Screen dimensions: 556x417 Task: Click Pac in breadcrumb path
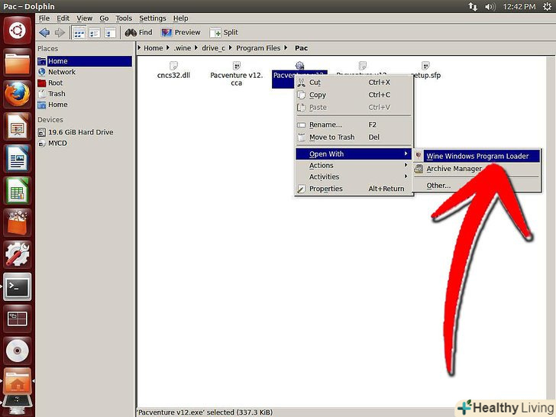click(x=301, y=48)
